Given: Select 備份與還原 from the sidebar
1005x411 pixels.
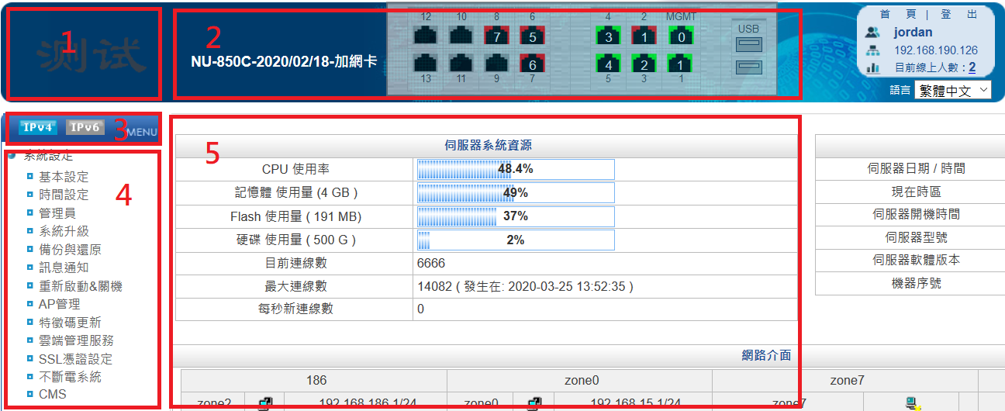Looking at the screenshot, I should [x=70, y=250].
